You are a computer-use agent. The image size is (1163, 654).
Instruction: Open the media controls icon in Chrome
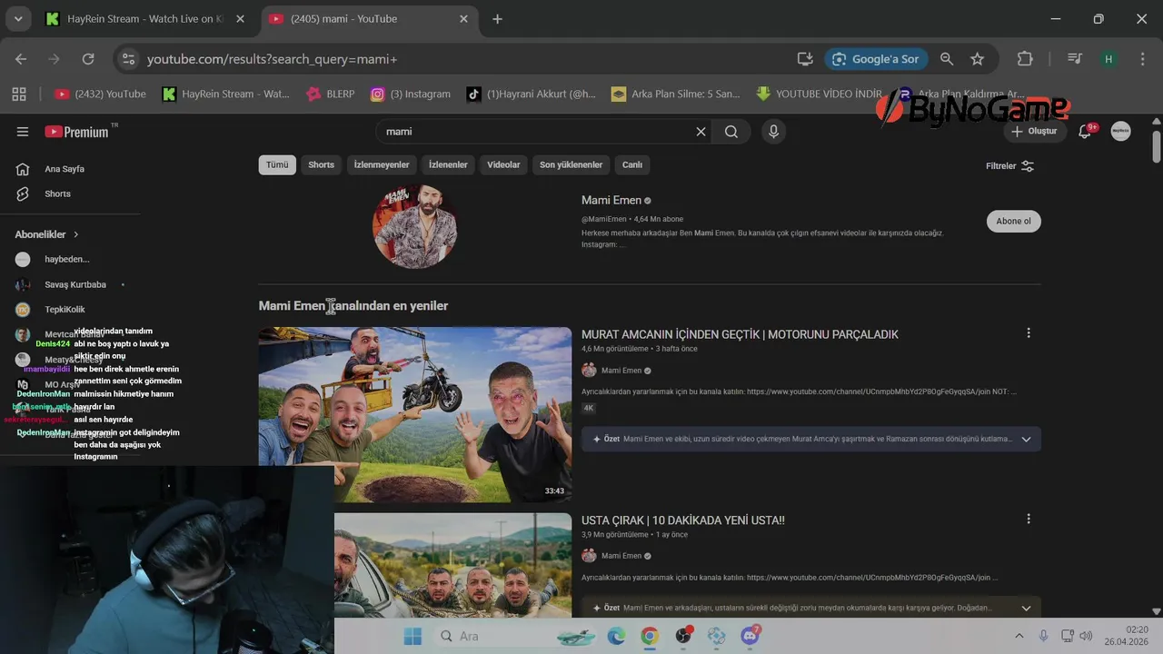(1075, 59)
